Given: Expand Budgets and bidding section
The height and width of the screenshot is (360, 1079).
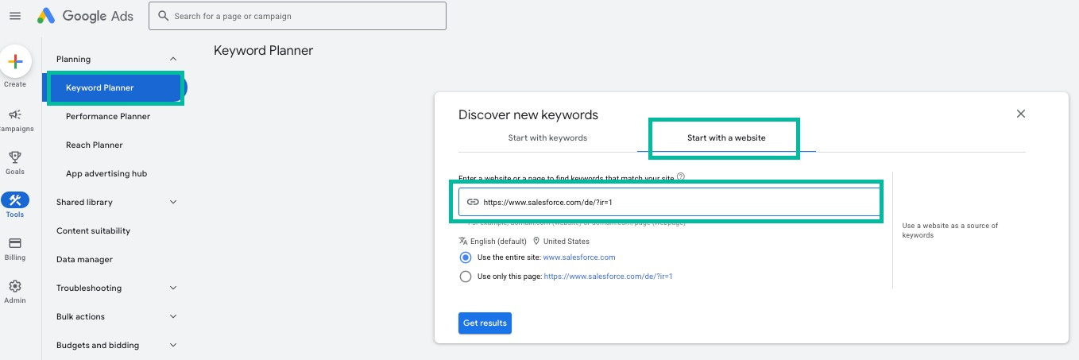Looking at the screenshot, I should pos(173,345).
